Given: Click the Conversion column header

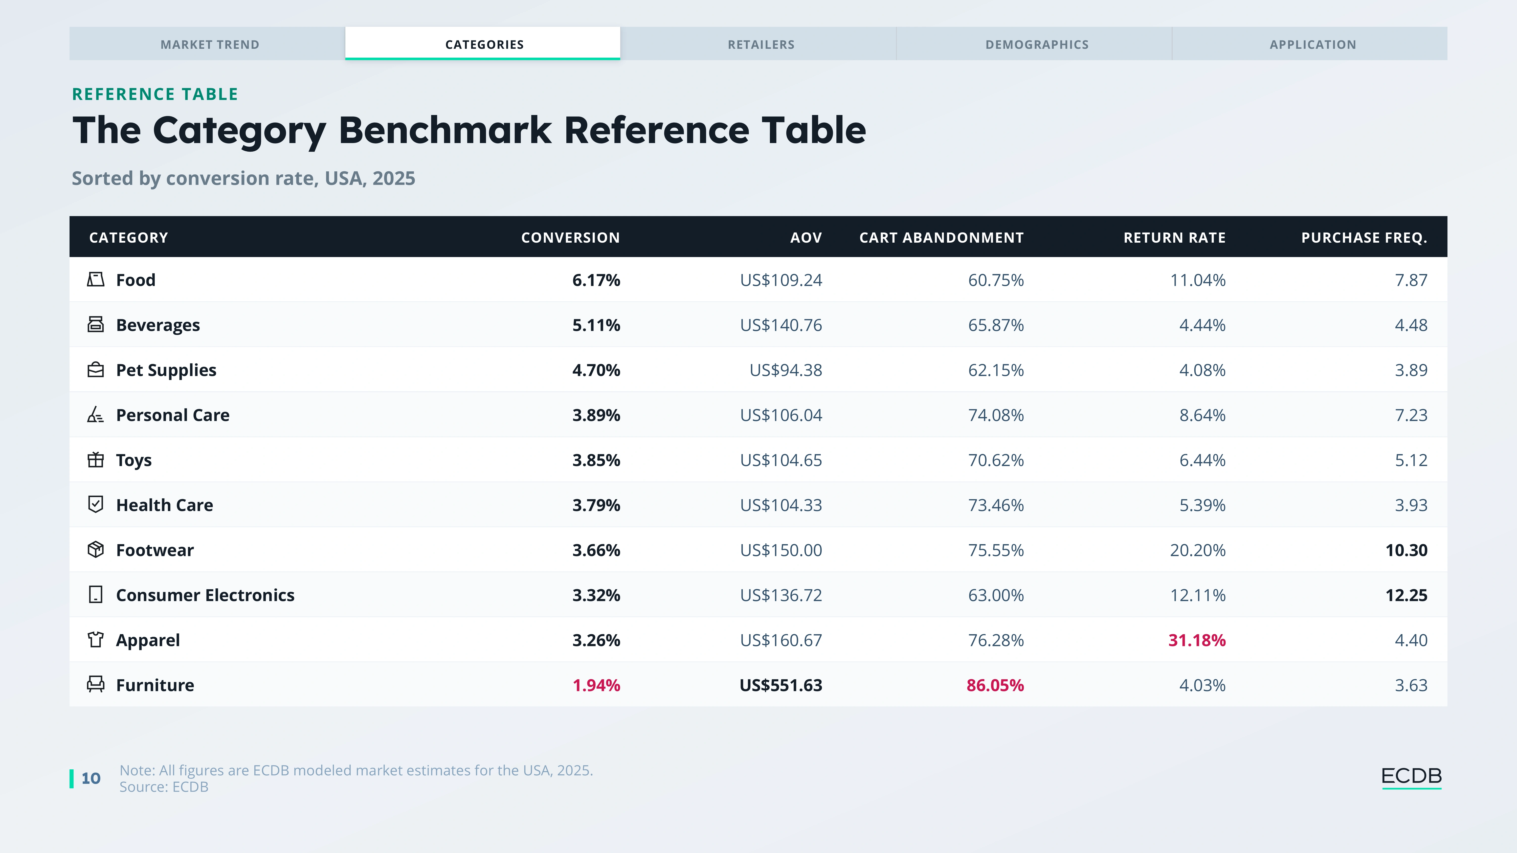Looking at the screenshot, I should (x=570, y=238).
